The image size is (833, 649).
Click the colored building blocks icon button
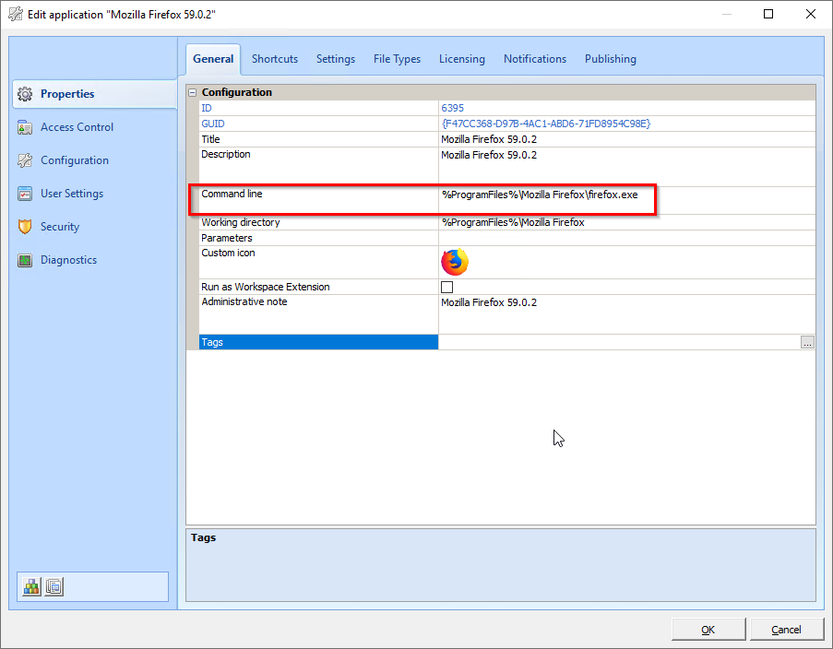(x=32, y=586)
